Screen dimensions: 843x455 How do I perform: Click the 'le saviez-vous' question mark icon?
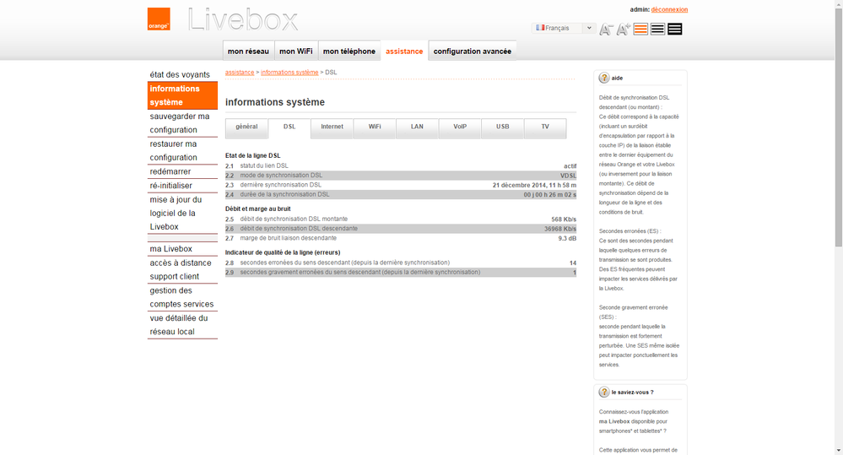[604, 392]
